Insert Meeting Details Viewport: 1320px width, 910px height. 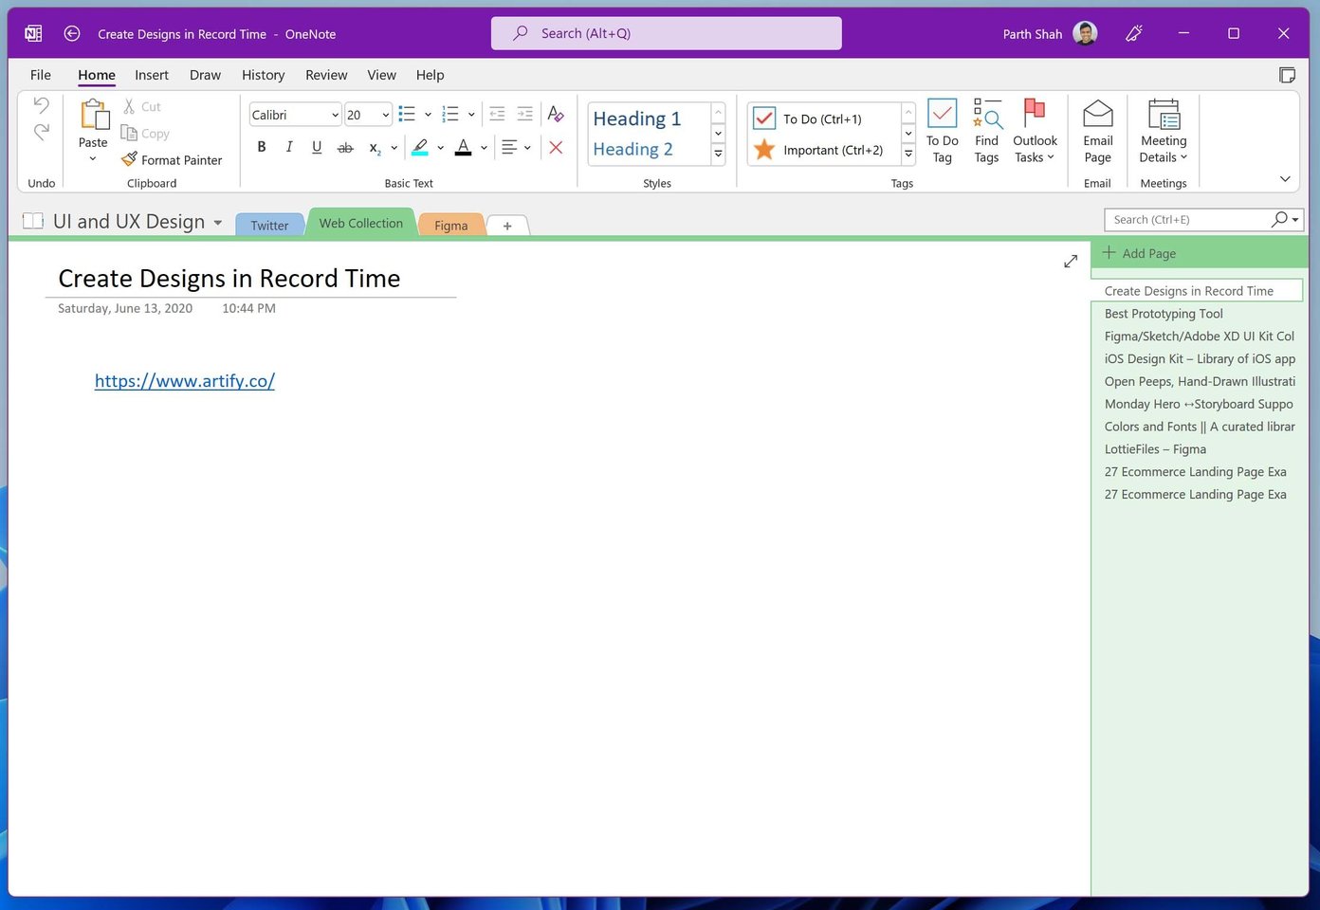click(1163, 131)
